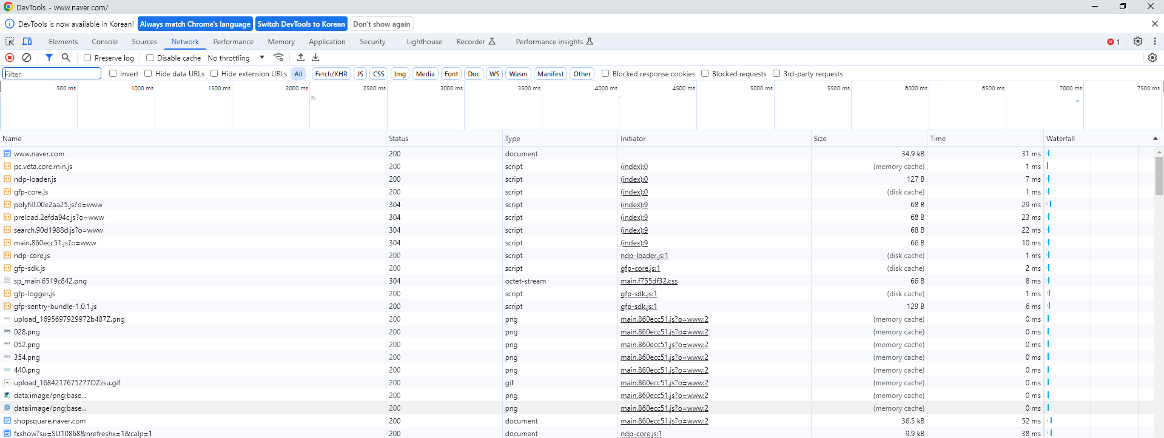Click the Don't show again button
1164x438 pixels.
[x=382, y=24]
